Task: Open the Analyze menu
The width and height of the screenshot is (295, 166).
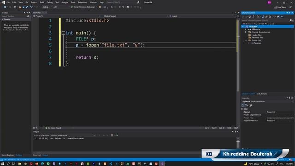Action: tap(65, 2)
